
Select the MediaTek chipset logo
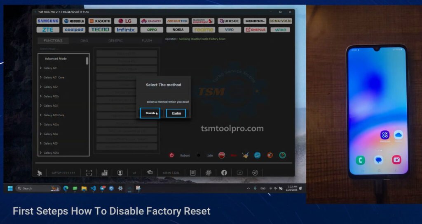coord(177,21)
